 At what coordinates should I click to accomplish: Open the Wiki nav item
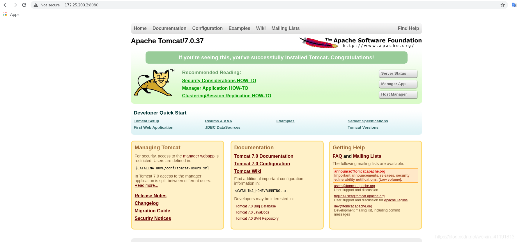261,28
